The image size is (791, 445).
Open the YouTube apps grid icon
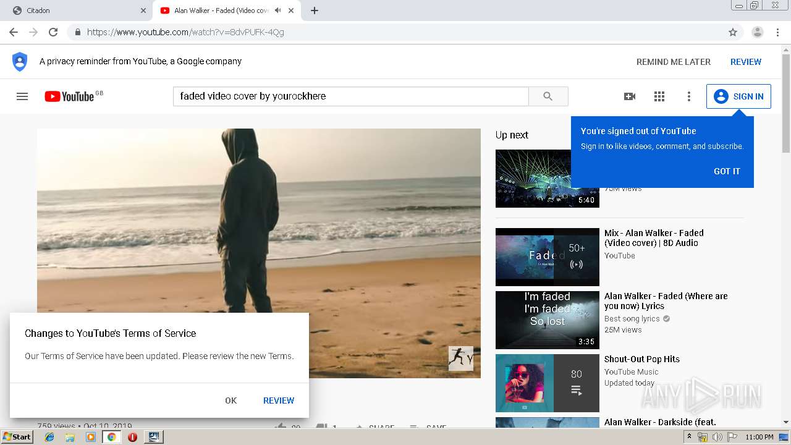click(x=659, y=96)
